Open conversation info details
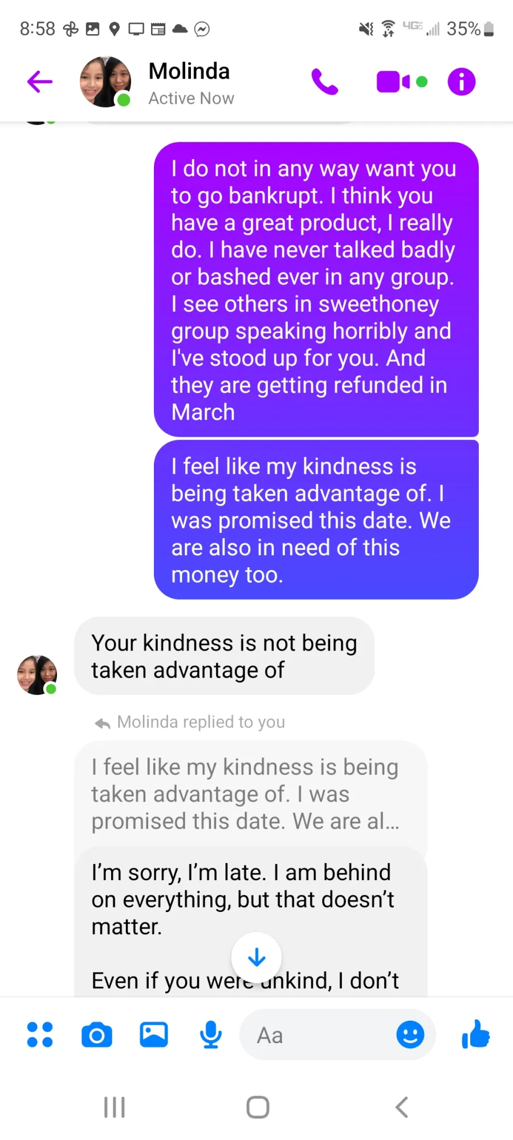 (x=462, y=82)
